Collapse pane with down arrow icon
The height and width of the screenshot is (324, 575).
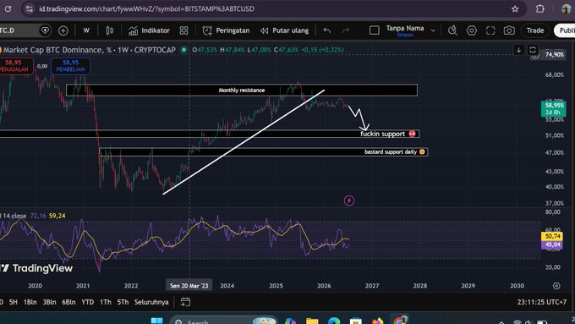pyautogui.click(x=518, y=50)
